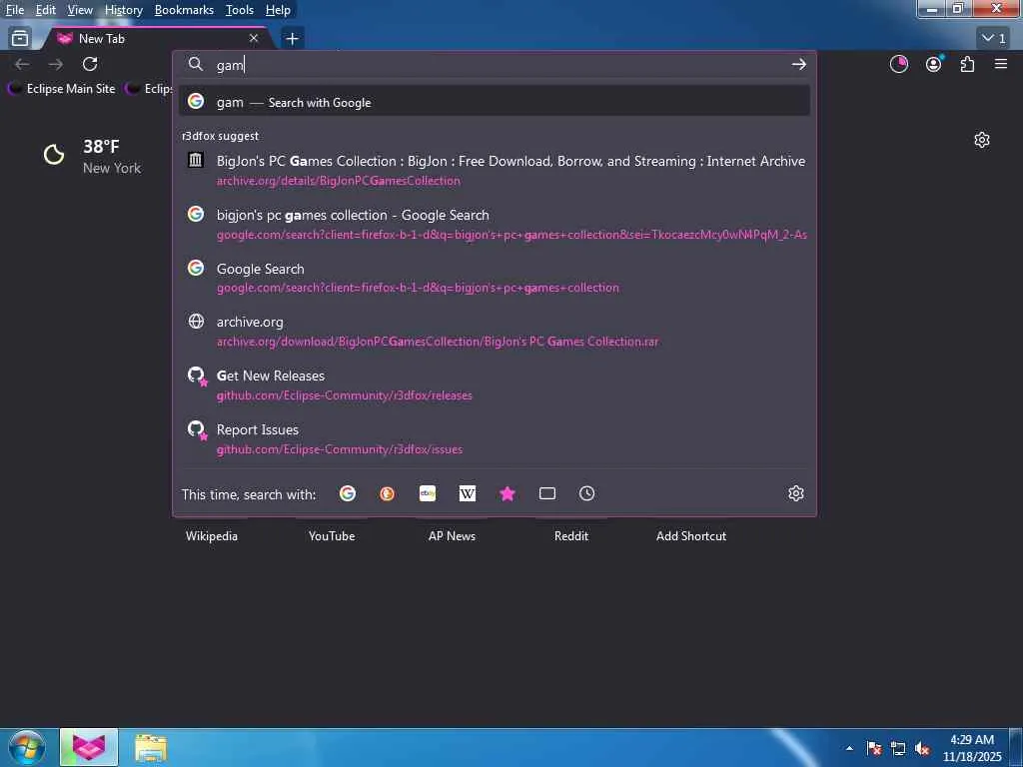The image size is (1023, 767).
Task: Open a new tab with the plus button
Action: (292, 39)
